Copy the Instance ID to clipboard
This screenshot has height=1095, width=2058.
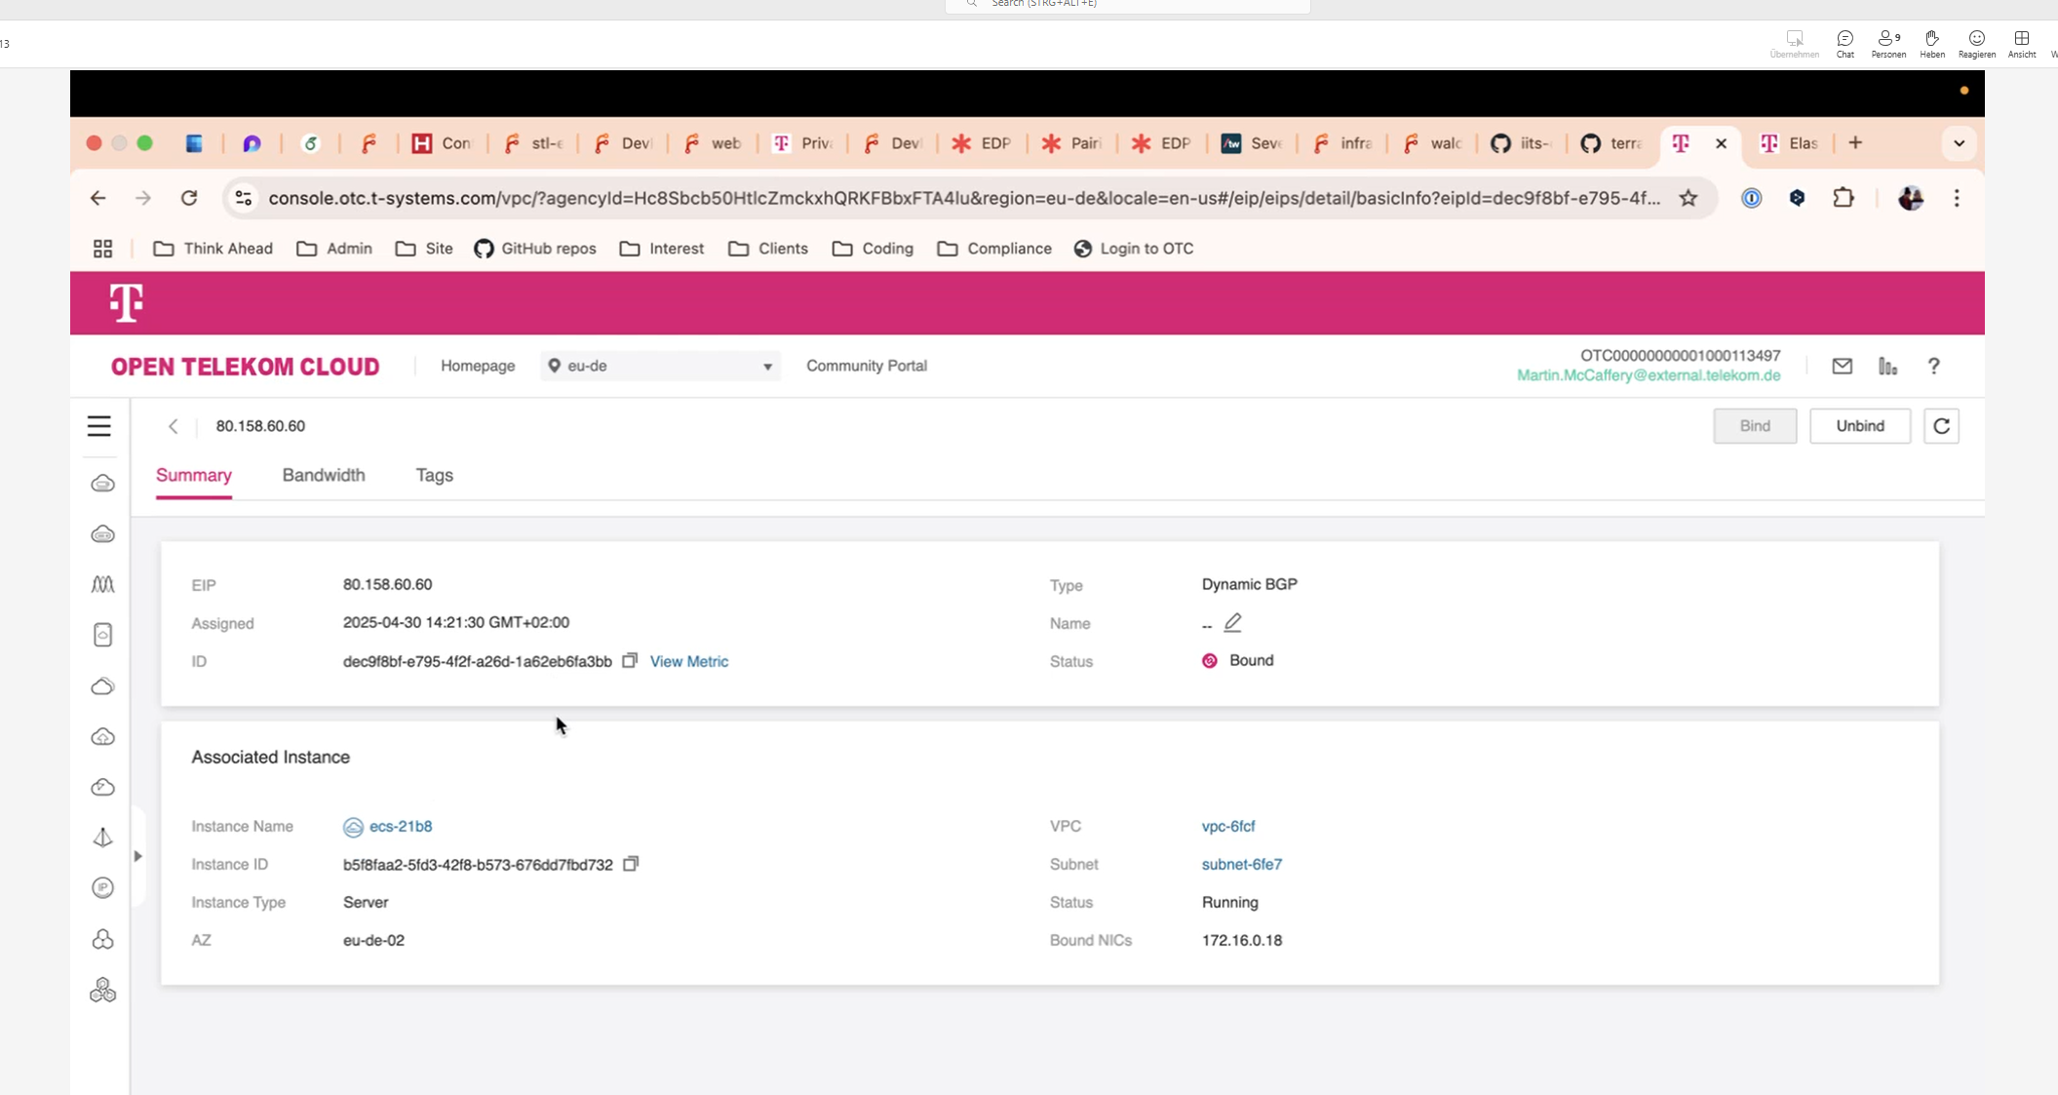pos(631,864)
